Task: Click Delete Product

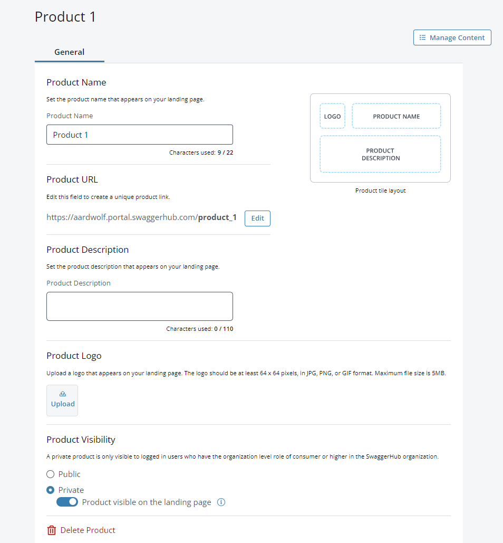Action: 87,530
